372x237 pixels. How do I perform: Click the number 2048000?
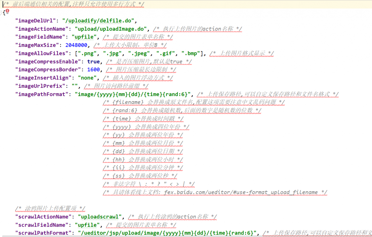point(76,45)
